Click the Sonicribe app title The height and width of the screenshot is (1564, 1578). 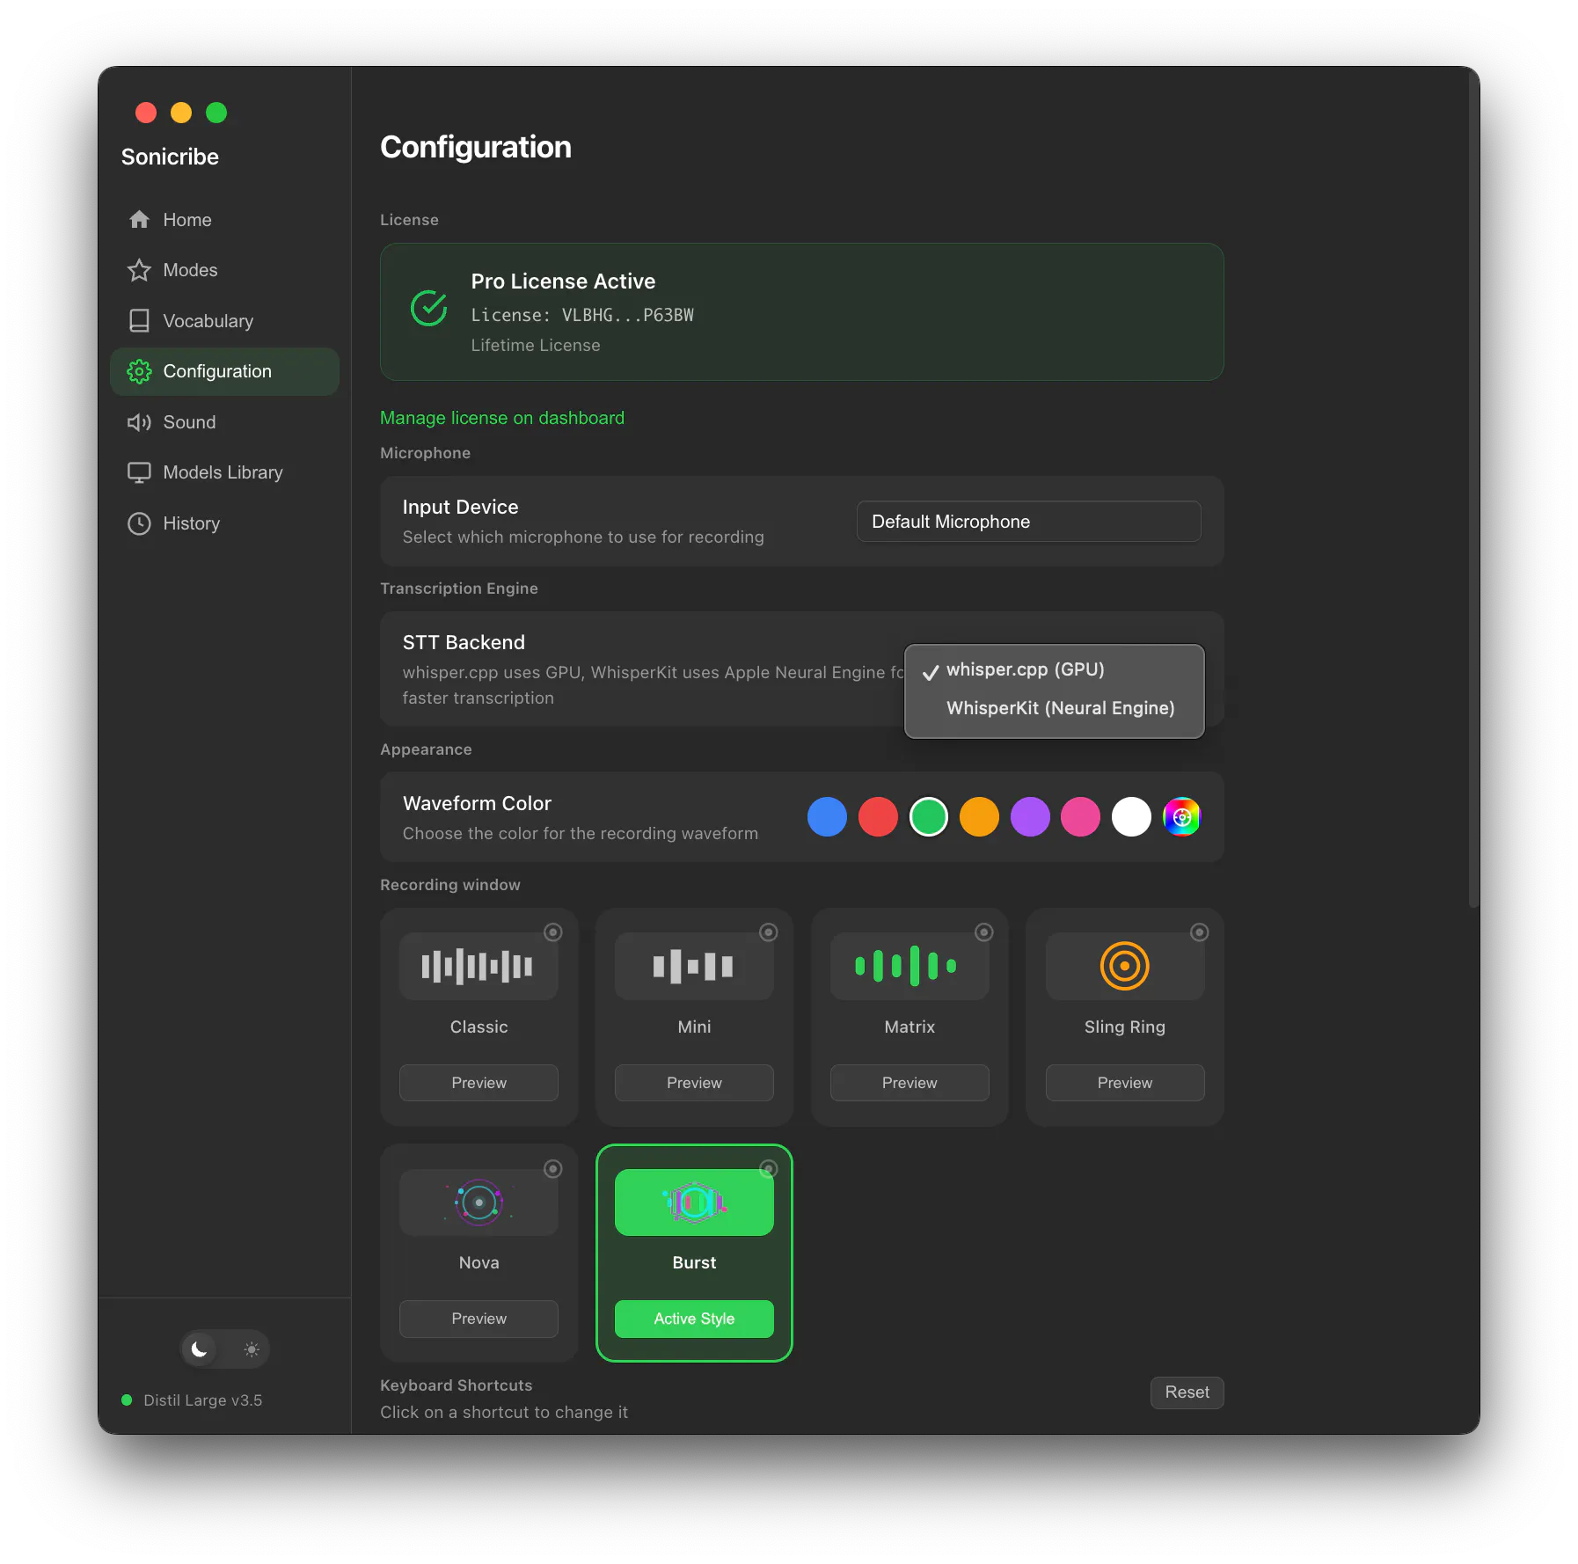coord(170,157)
